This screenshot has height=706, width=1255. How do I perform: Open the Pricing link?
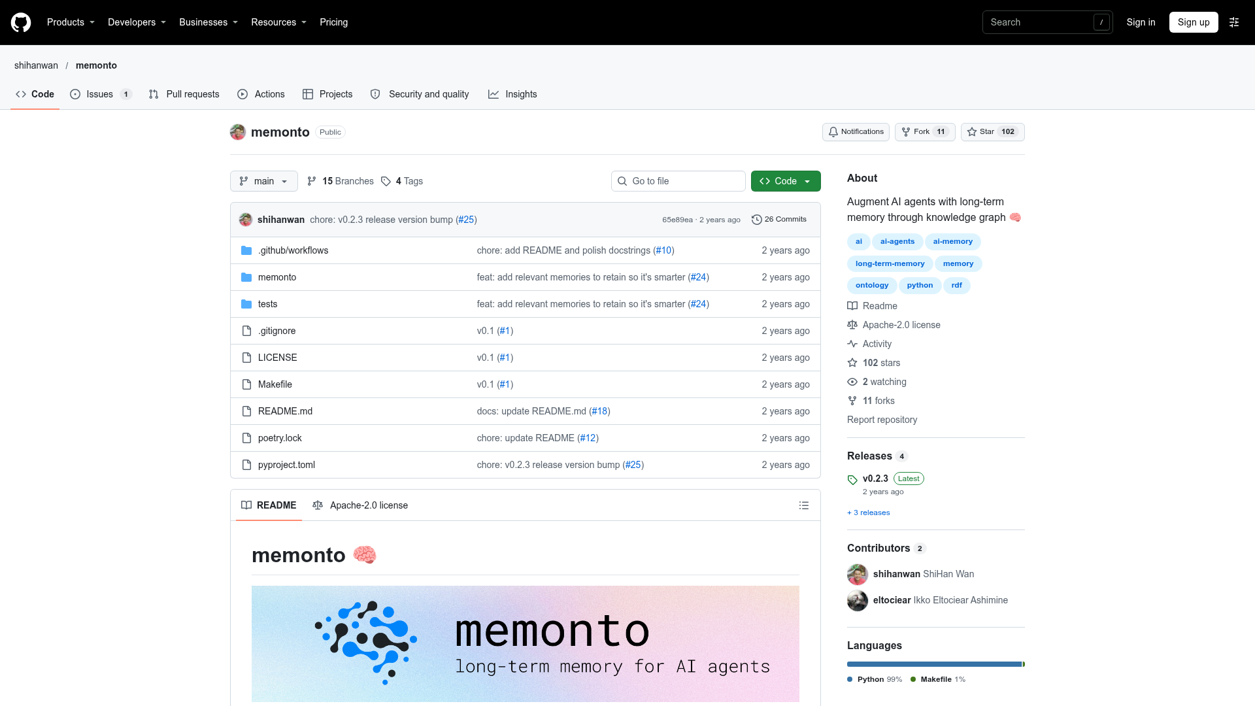[x=333, y=22]
